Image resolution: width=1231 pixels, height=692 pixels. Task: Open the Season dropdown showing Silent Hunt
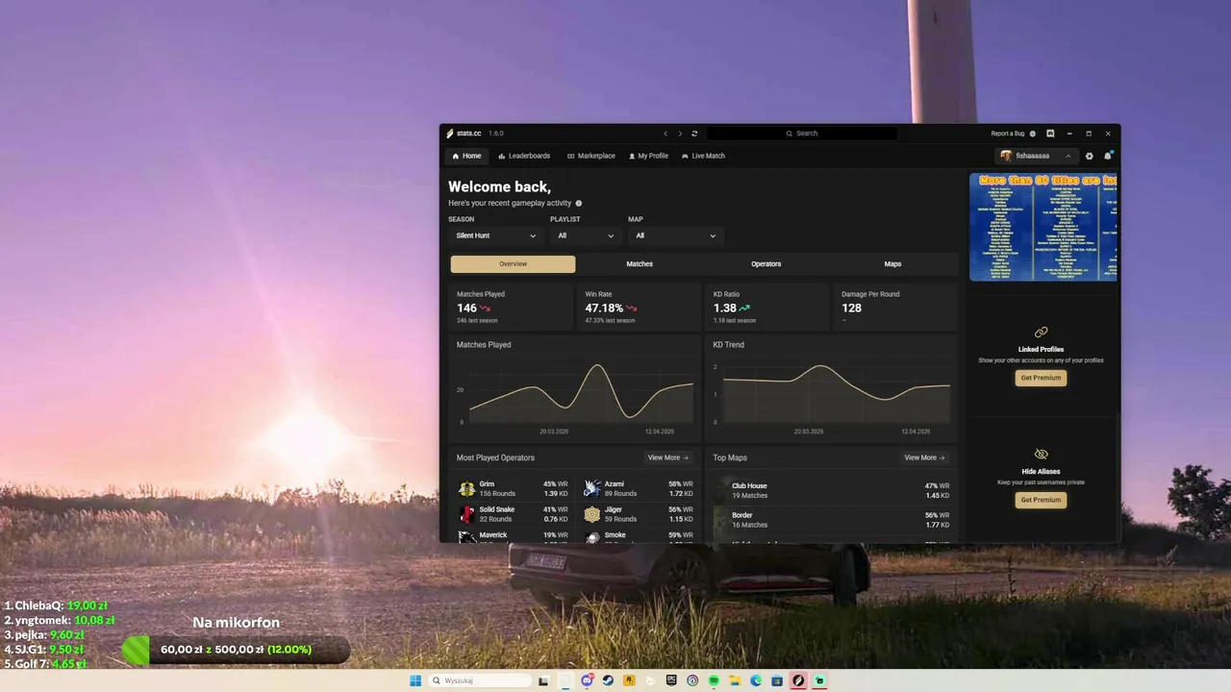point(496,235)
